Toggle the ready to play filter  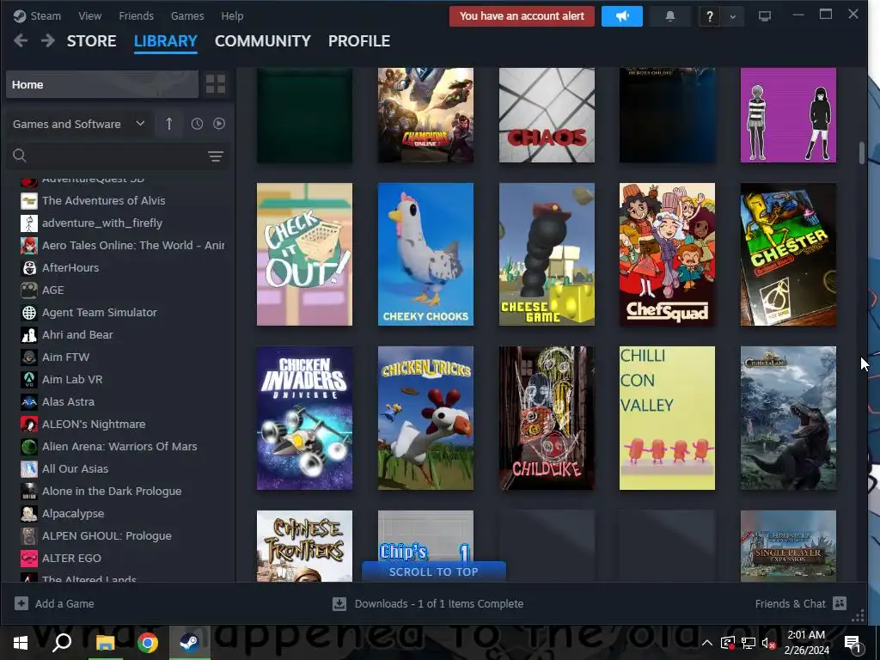219,124
